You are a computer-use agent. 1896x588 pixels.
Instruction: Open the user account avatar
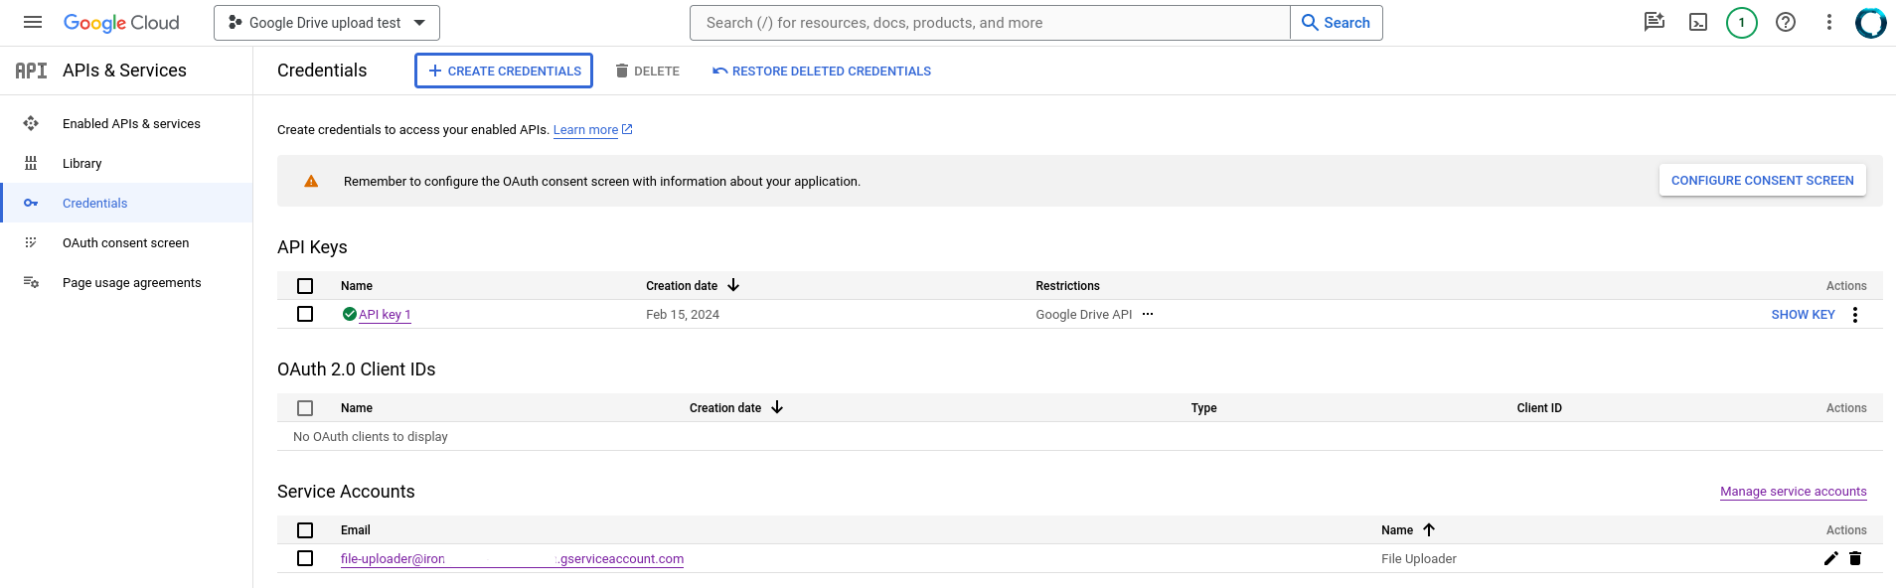tap(1870, 22)
